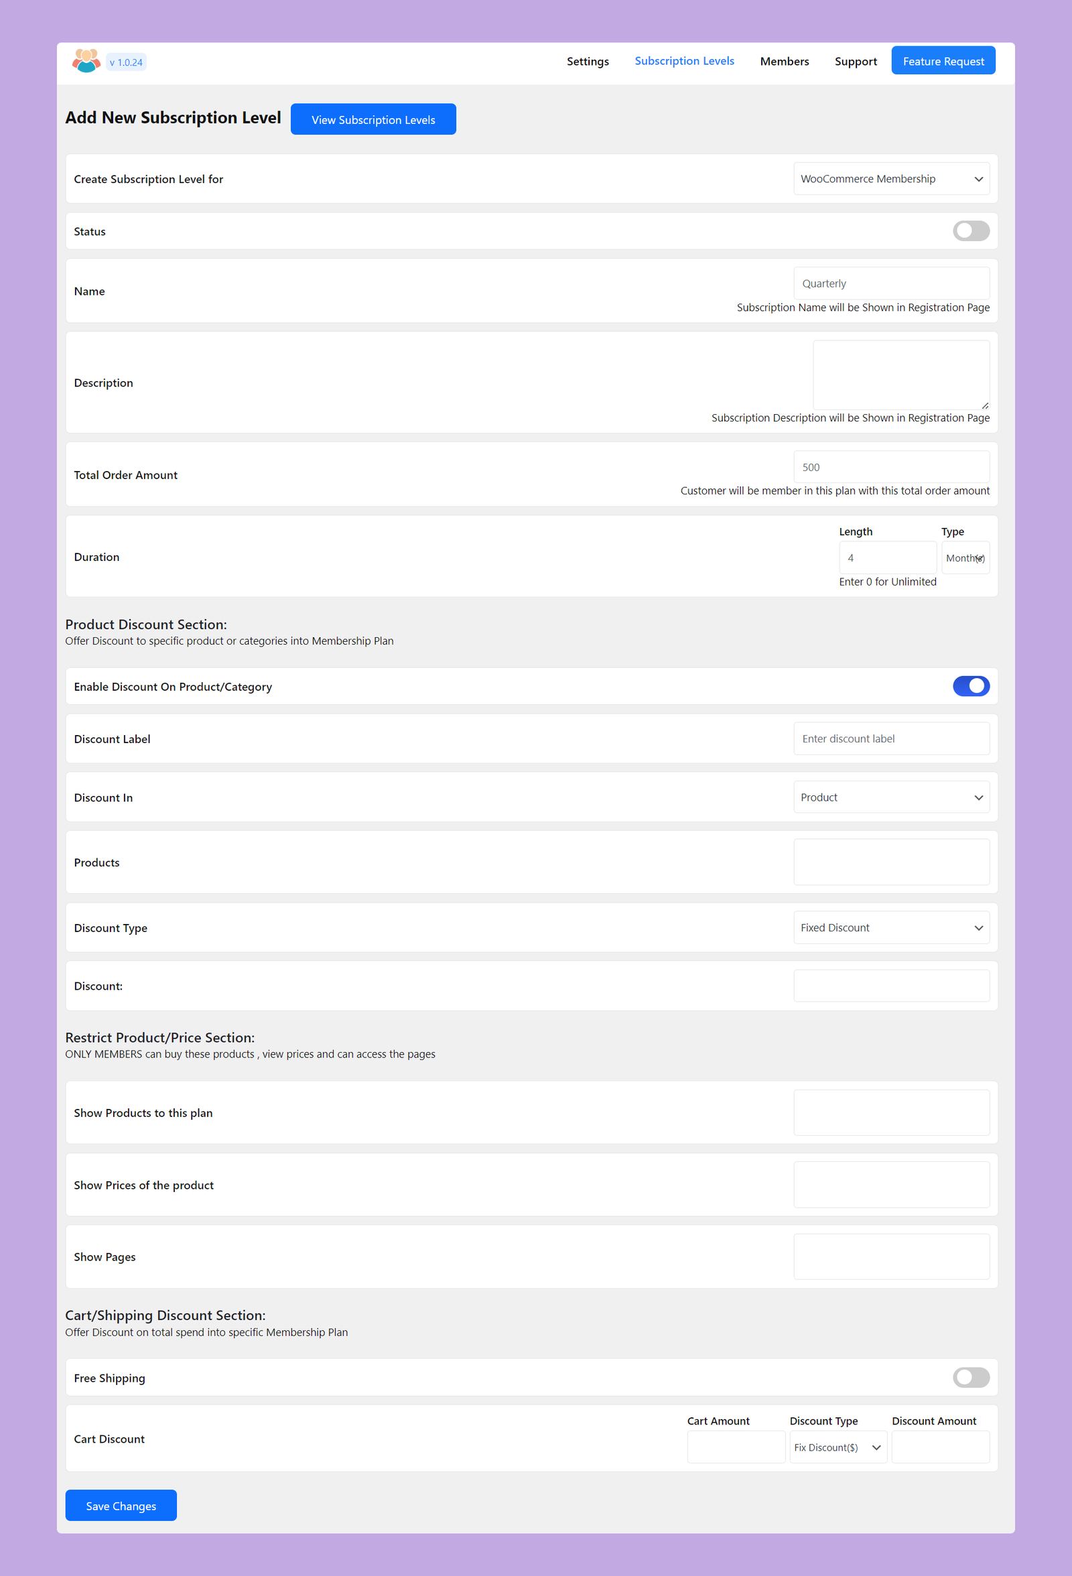Click into the Description textarea
Screen dimensions: 1072x1576
(901, 375)
